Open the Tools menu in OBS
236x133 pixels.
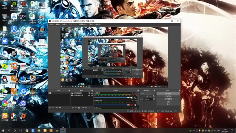click(x=91, y=25)
